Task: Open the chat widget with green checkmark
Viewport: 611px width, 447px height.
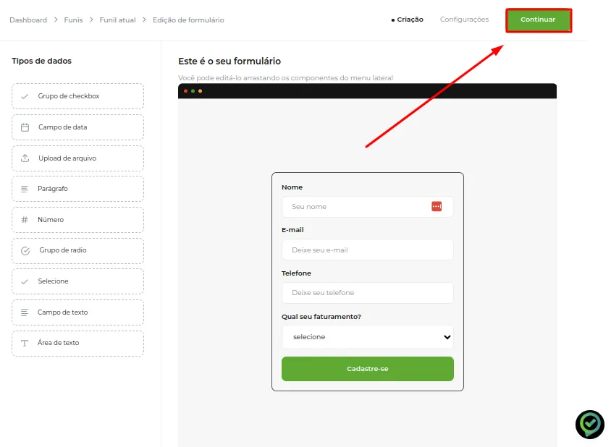Action: click(x=589, y=425)
